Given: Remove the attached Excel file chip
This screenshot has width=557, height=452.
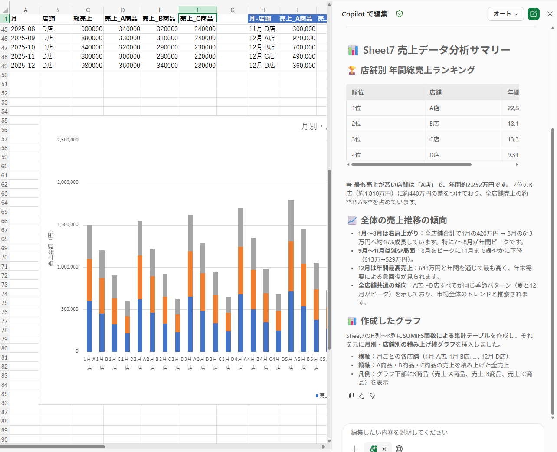Looking at the screenshot, I should click(384, 449).
